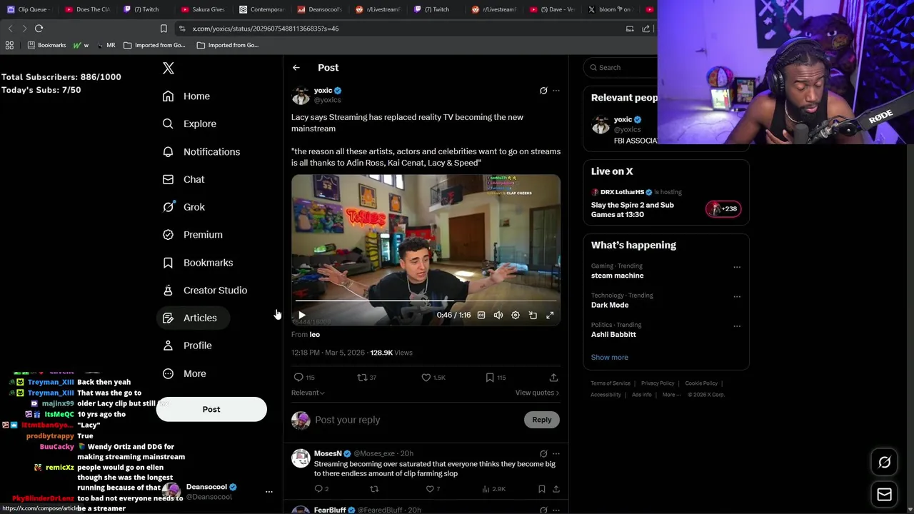Expand footer 'More ...' links
Screen dimensions: 914x514
672,395
